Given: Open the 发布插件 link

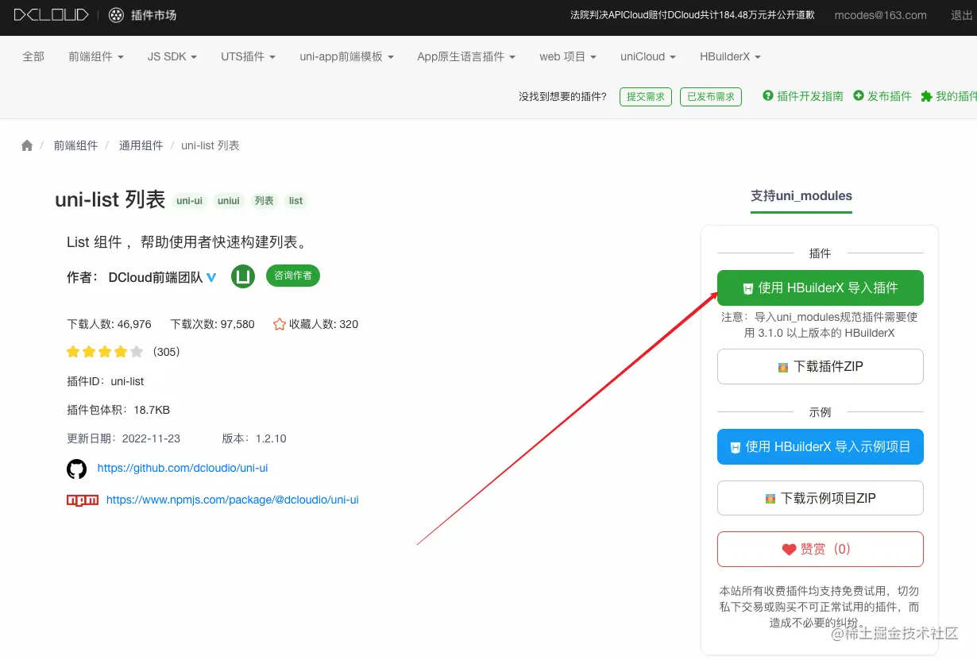Looking at the screenshot, I should pyautogui.click(x=890, y=96).
